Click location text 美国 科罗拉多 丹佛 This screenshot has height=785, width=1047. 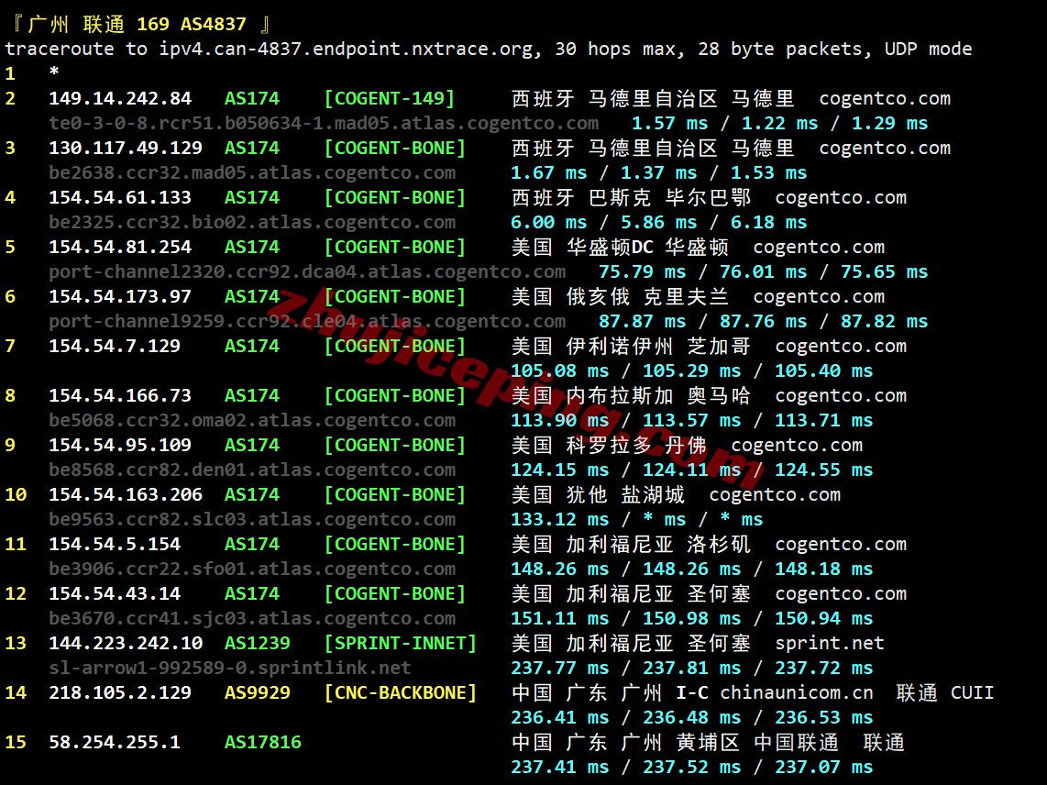(x=609, y=445)
